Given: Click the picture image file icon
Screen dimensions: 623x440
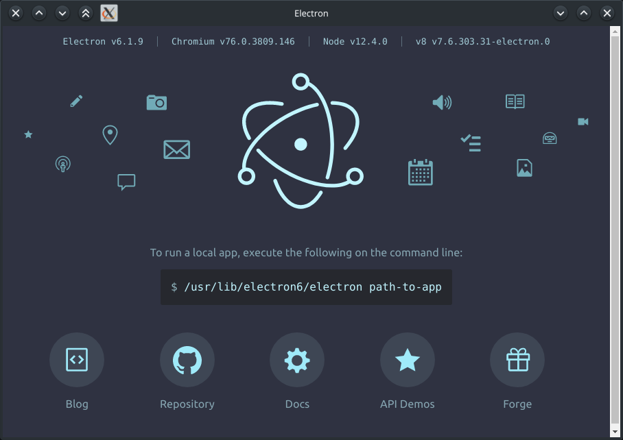Looking at the screenshot, I should 524,168.
